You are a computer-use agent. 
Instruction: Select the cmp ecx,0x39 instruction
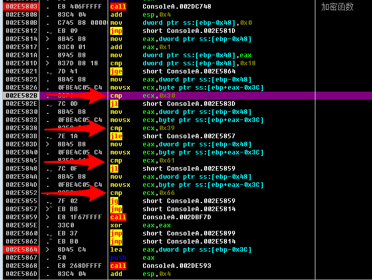[143, 128]
